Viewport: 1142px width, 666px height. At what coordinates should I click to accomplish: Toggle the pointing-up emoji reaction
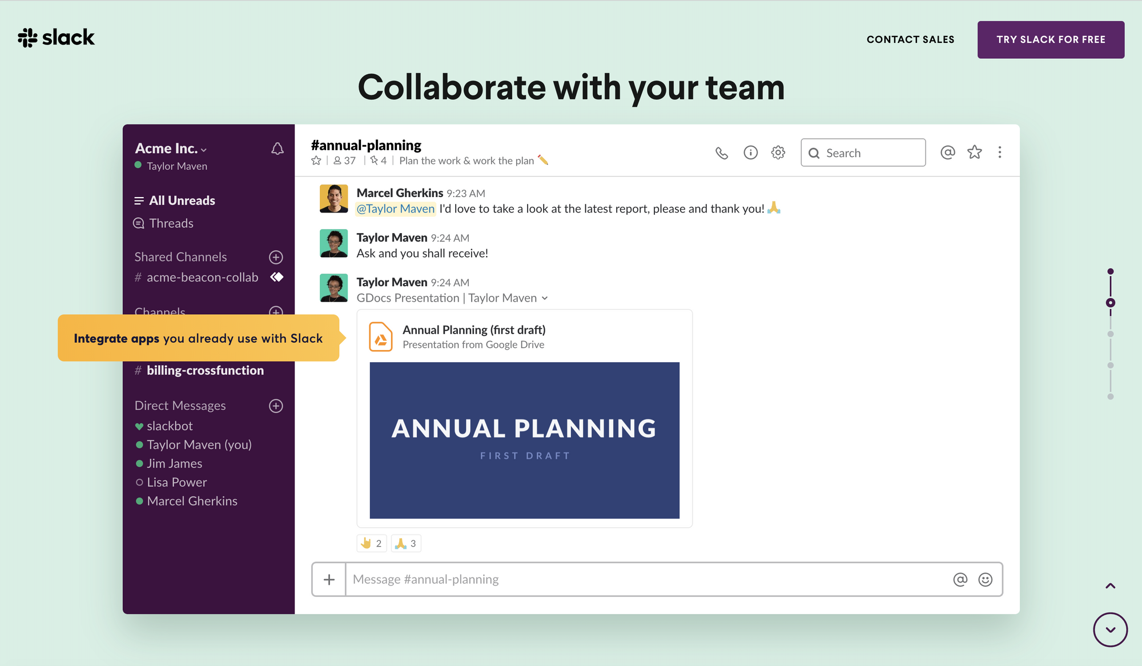tap(372, 543)
